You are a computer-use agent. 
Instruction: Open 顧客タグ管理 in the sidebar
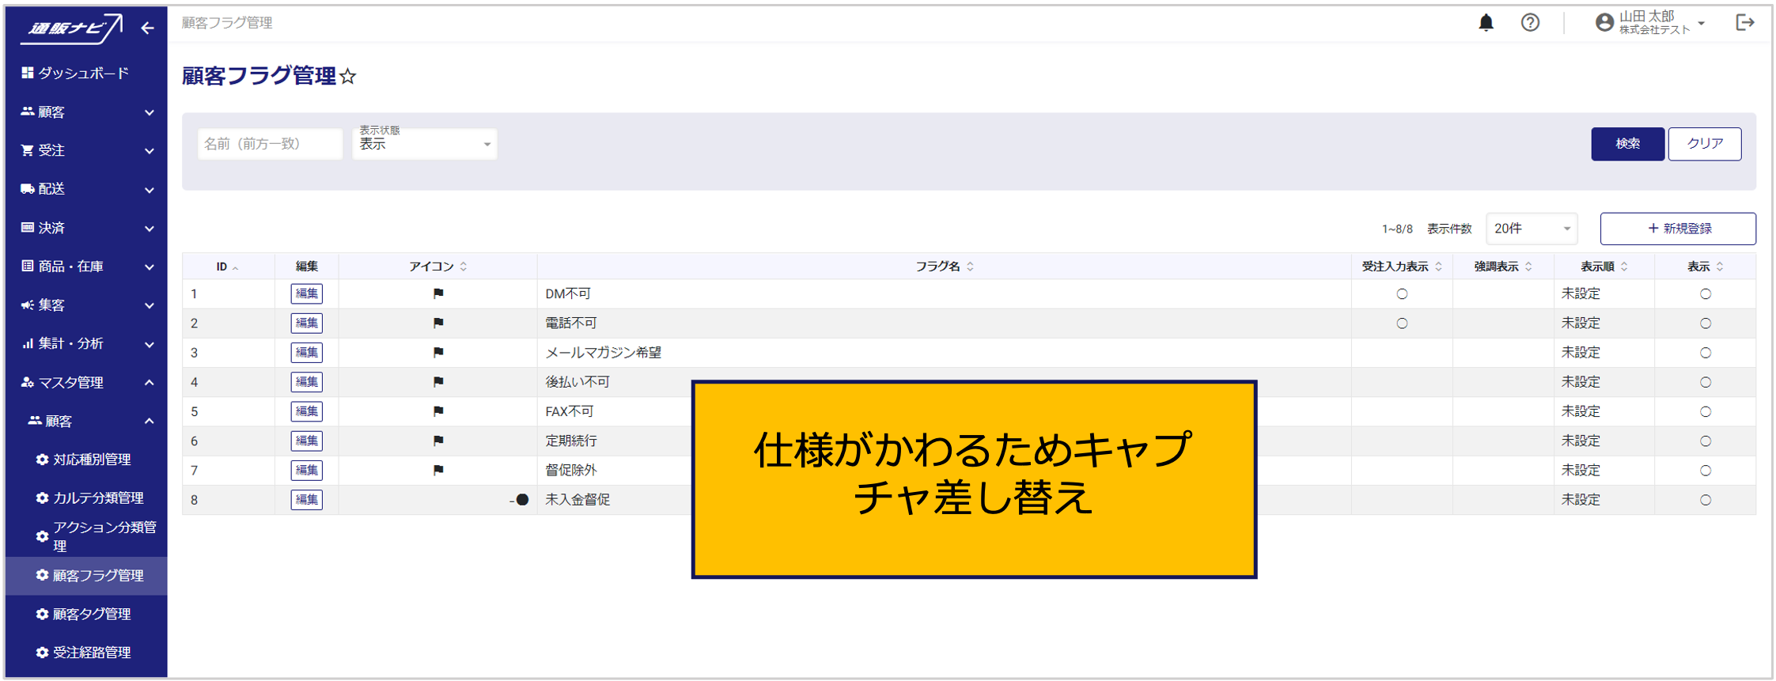[x=92, y=614]
